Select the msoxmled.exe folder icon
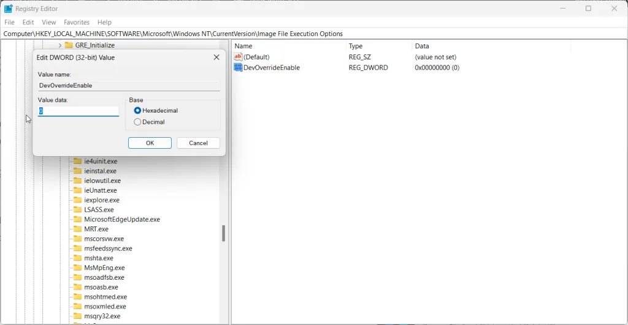 [78, 307]
